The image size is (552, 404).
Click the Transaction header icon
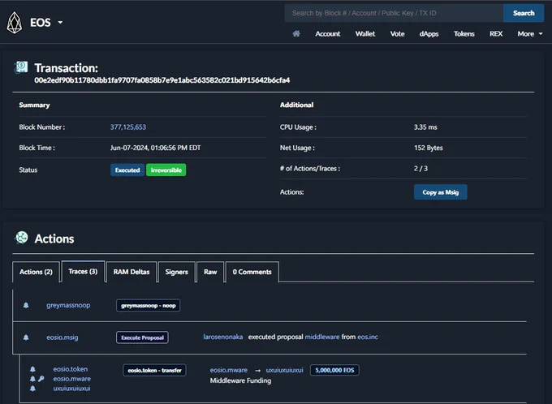pyautogui.click(x=21, y=67)
